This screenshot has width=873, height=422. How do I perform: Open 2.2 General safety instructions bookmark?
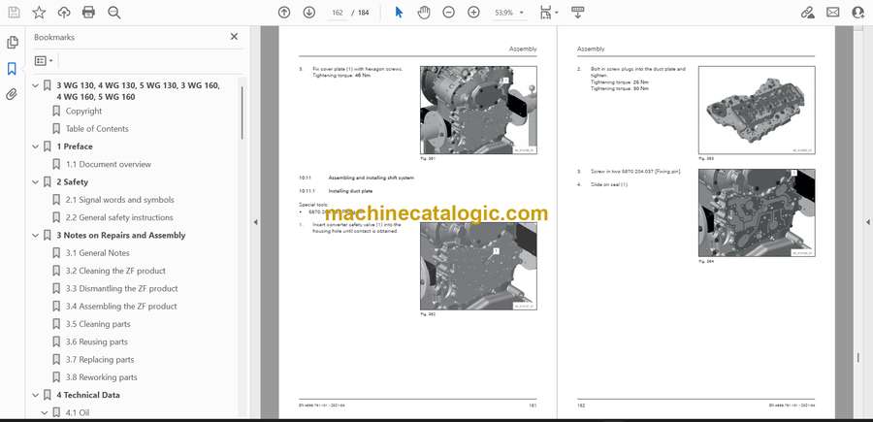point(119,217)
